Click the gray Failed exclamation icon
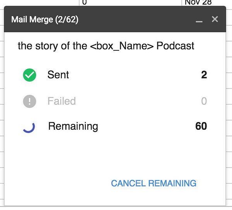232x210 pixels. (29, 101)
